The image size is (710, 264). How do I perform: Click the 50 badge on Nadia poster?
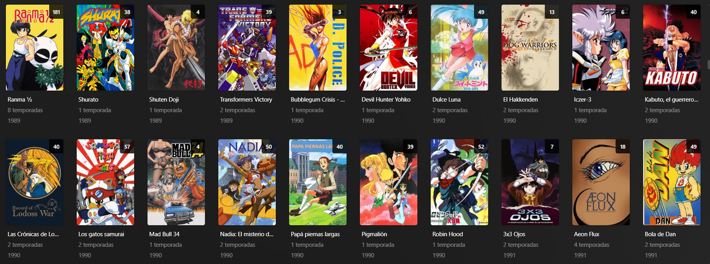[268, 146]
